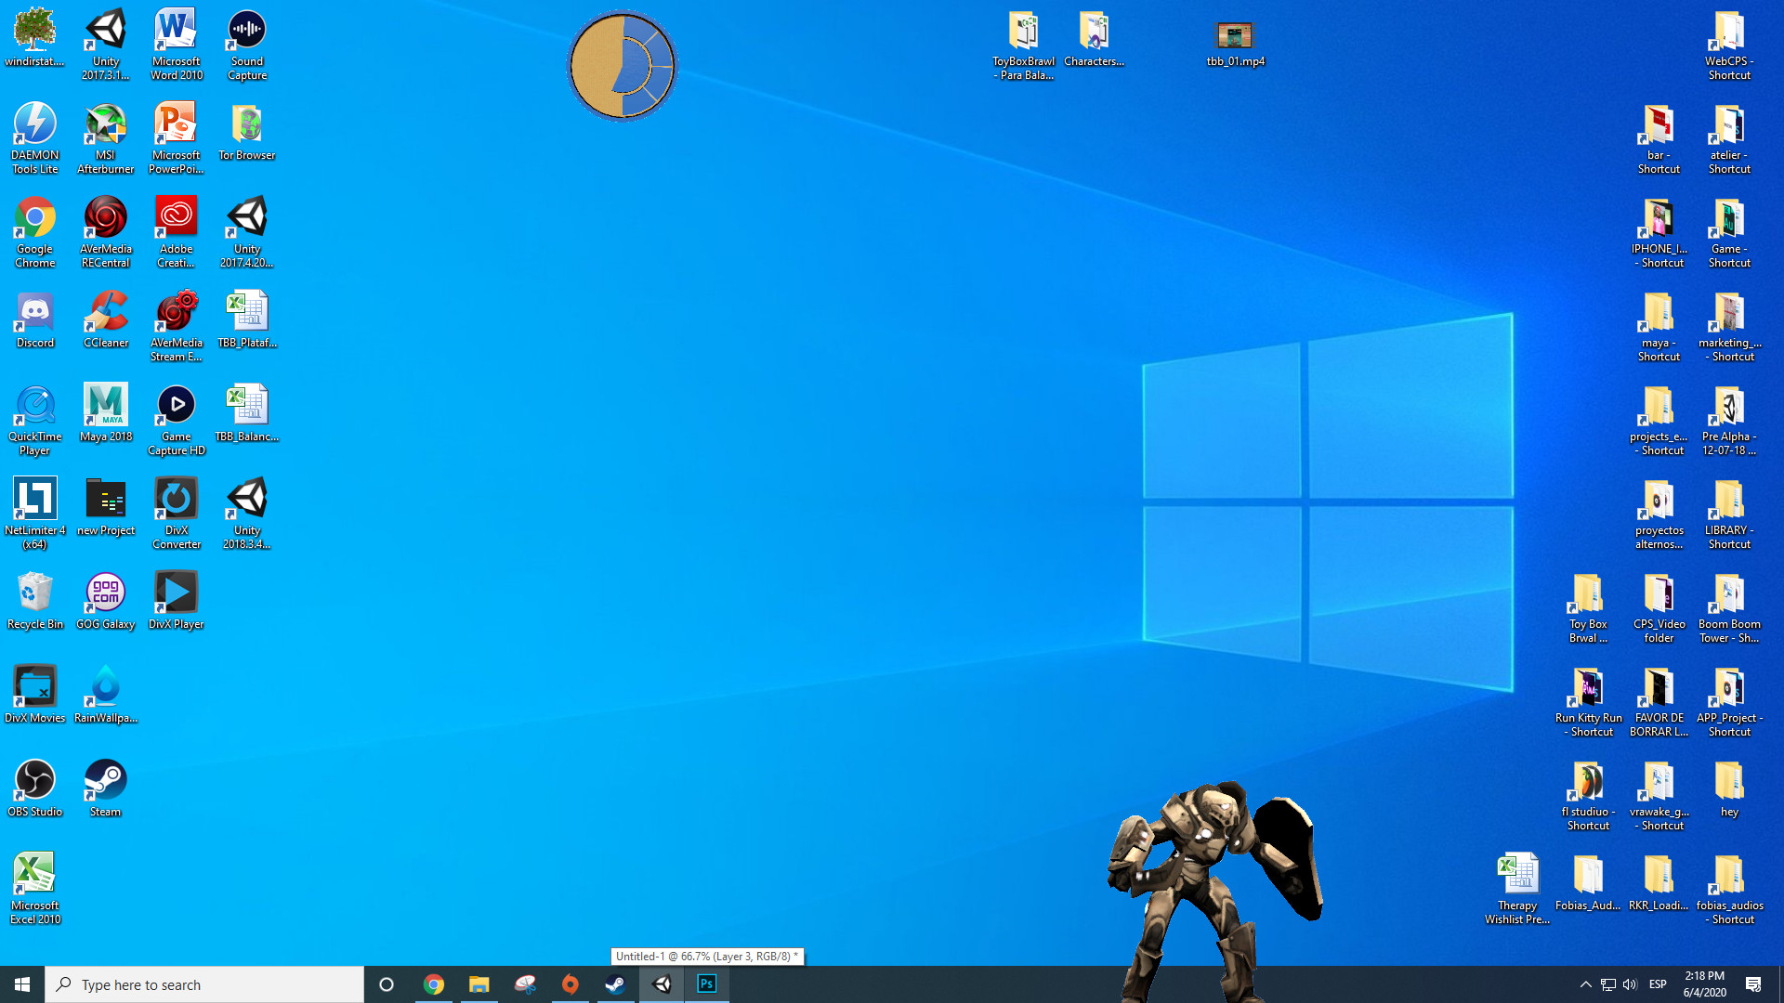Select the DivX Movies folder icon
The image size is (1784, 1003).
point(35,694)
